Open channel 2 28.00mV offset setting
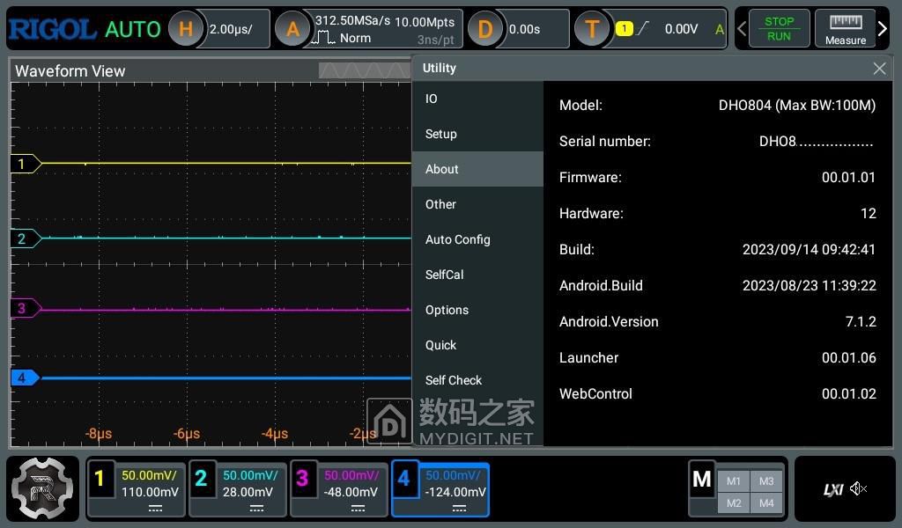This screenshot has width=902, height=528. [248, 493]
